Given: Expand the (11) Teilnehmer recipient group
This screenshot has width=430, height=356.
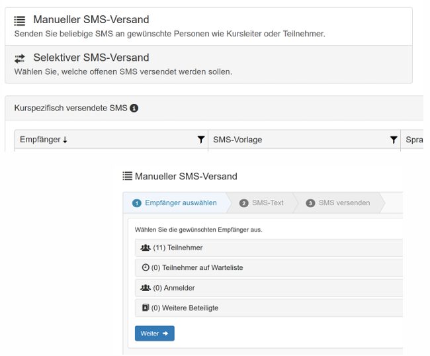Looking at the screenshot, I should tap(265, 247).
